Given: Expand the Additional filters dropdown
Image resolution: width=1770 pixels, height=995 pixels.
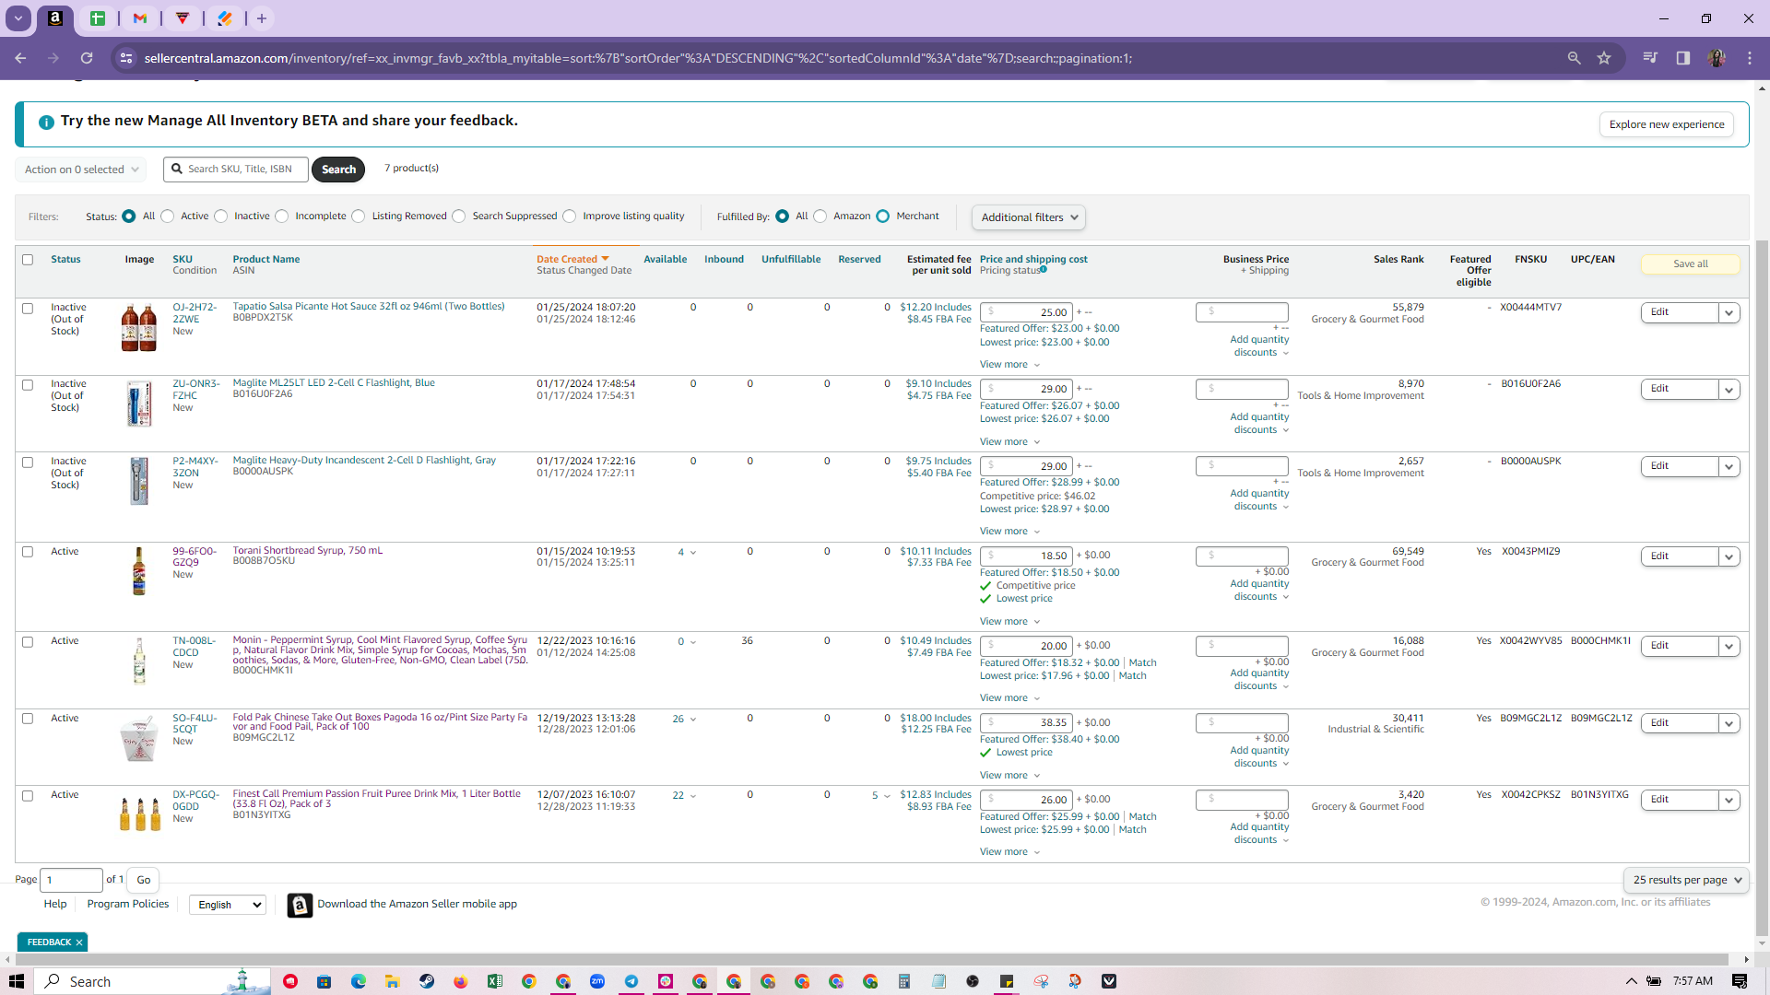Looking at the screenshot, I should tap(1029, 217).
